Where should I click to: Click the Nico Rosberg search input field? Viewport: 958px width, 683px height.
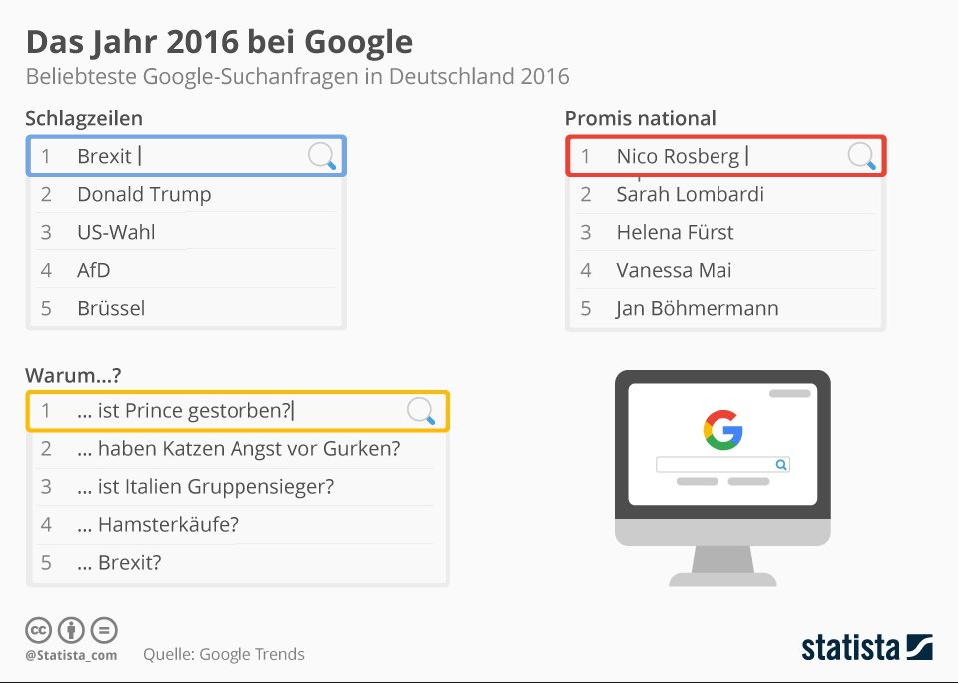[x=725, y=156]
